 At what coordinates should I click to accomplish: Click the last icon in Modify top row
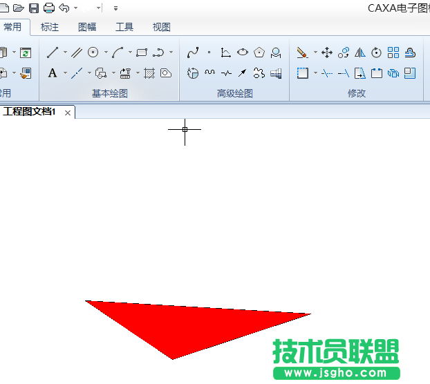410,52
